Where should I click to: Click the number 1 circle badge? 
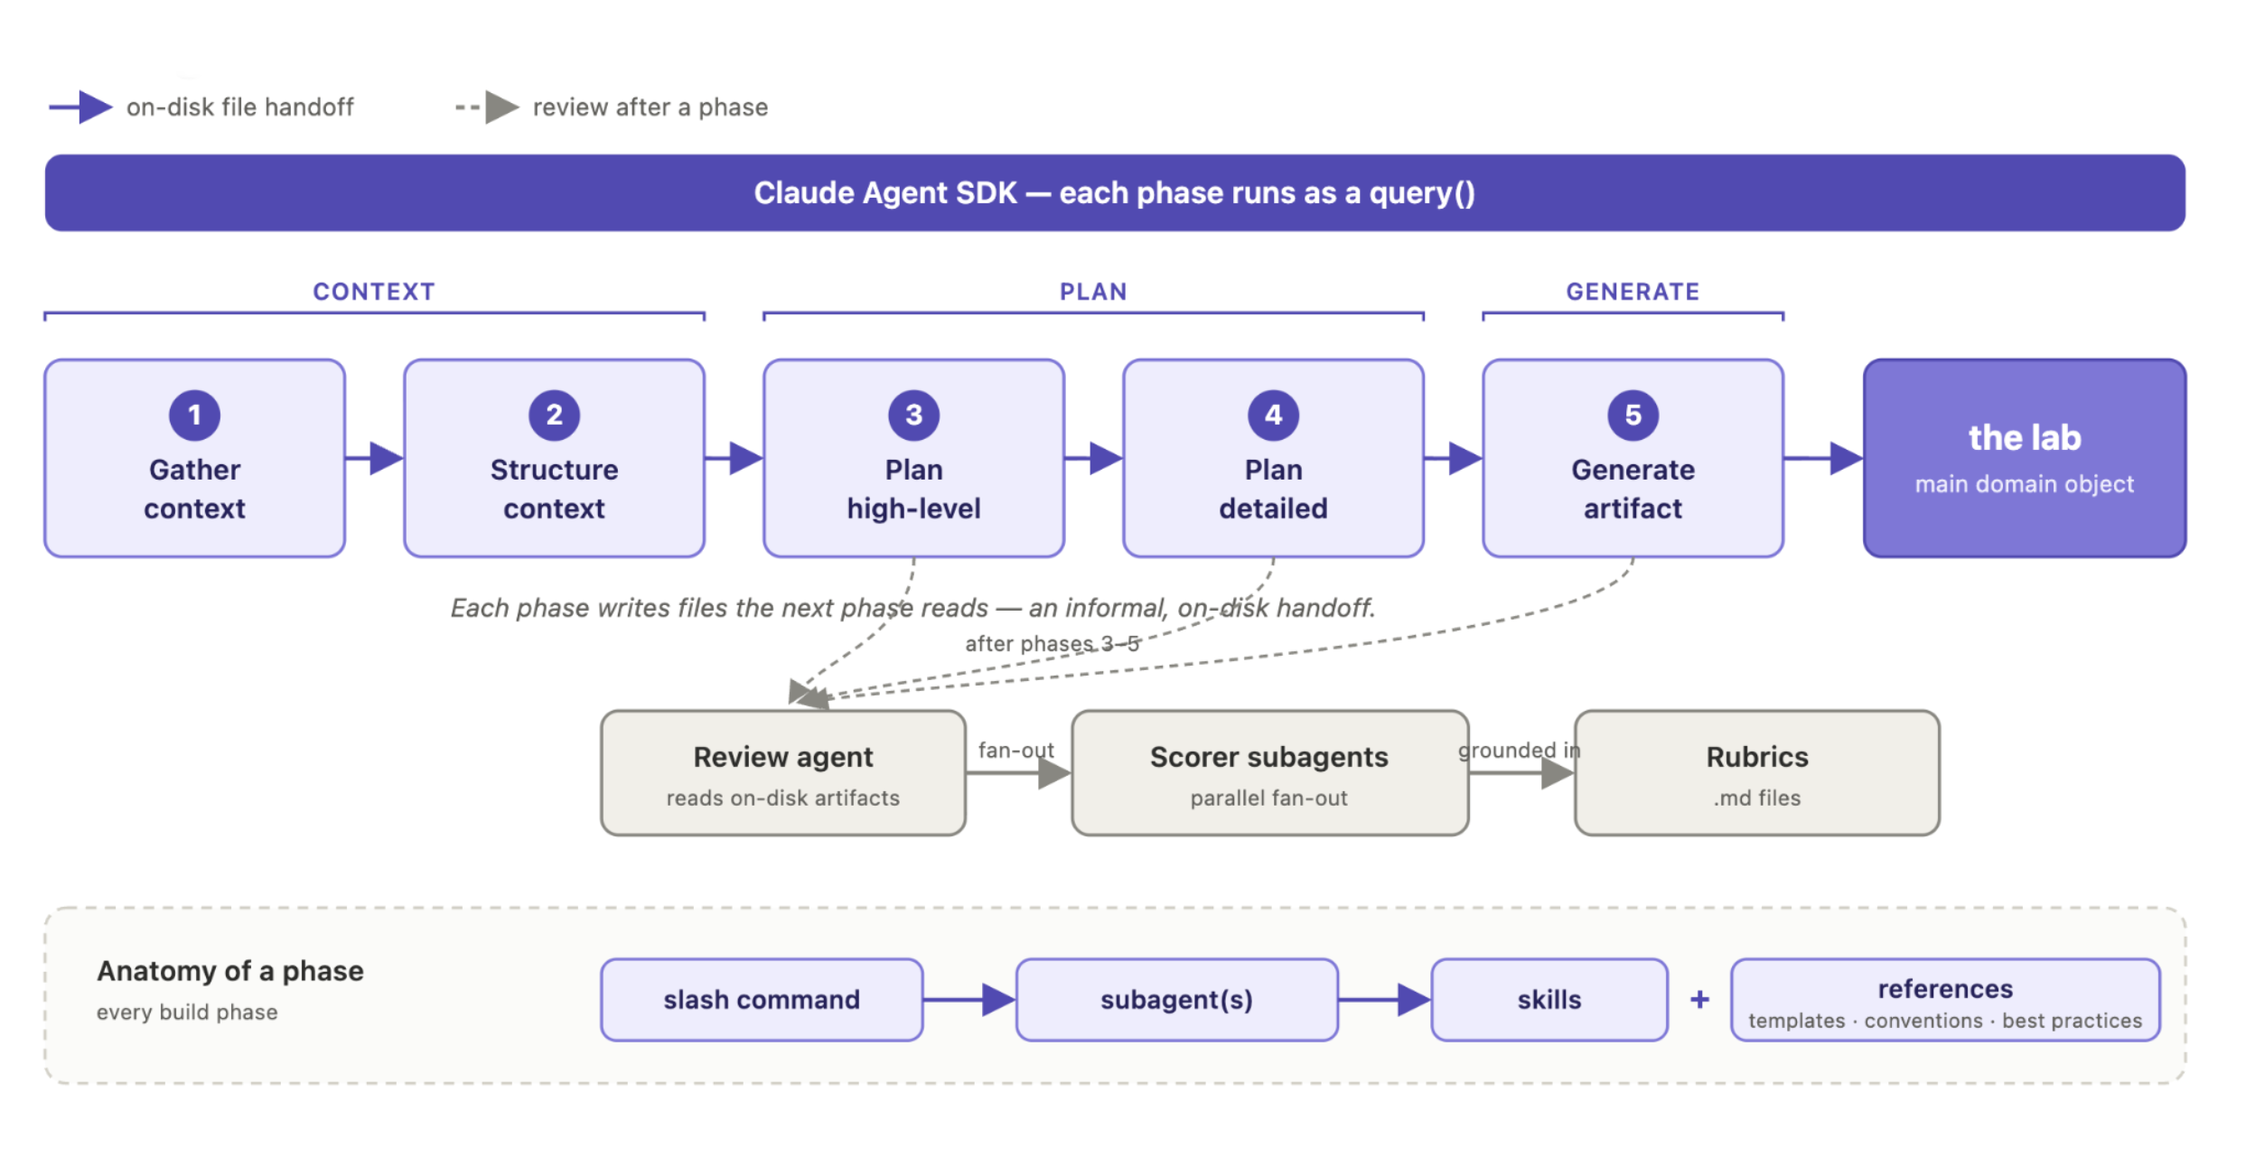(x=194, y=416)
